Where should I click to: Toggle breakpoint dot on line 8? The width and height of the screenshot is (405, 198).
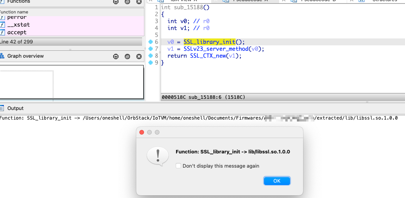coord(151,55)
